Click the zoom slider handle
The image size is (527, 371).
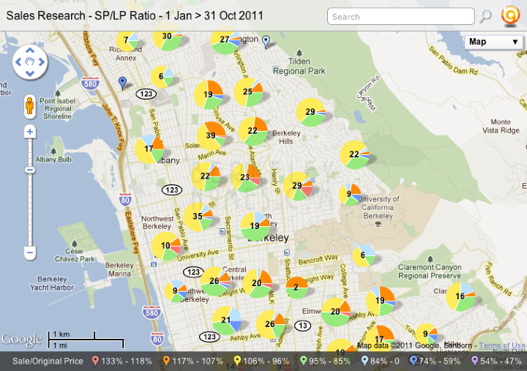click(x=30, y=170)
